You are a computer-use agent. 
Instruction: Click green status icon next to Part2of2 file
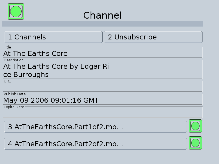(195, 143)
